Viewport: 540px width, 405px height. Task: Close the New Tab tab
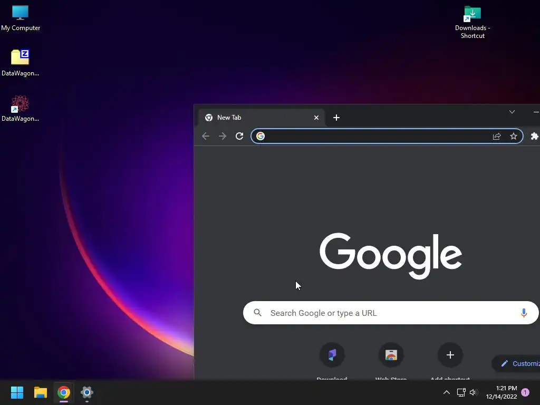point(316,118)
